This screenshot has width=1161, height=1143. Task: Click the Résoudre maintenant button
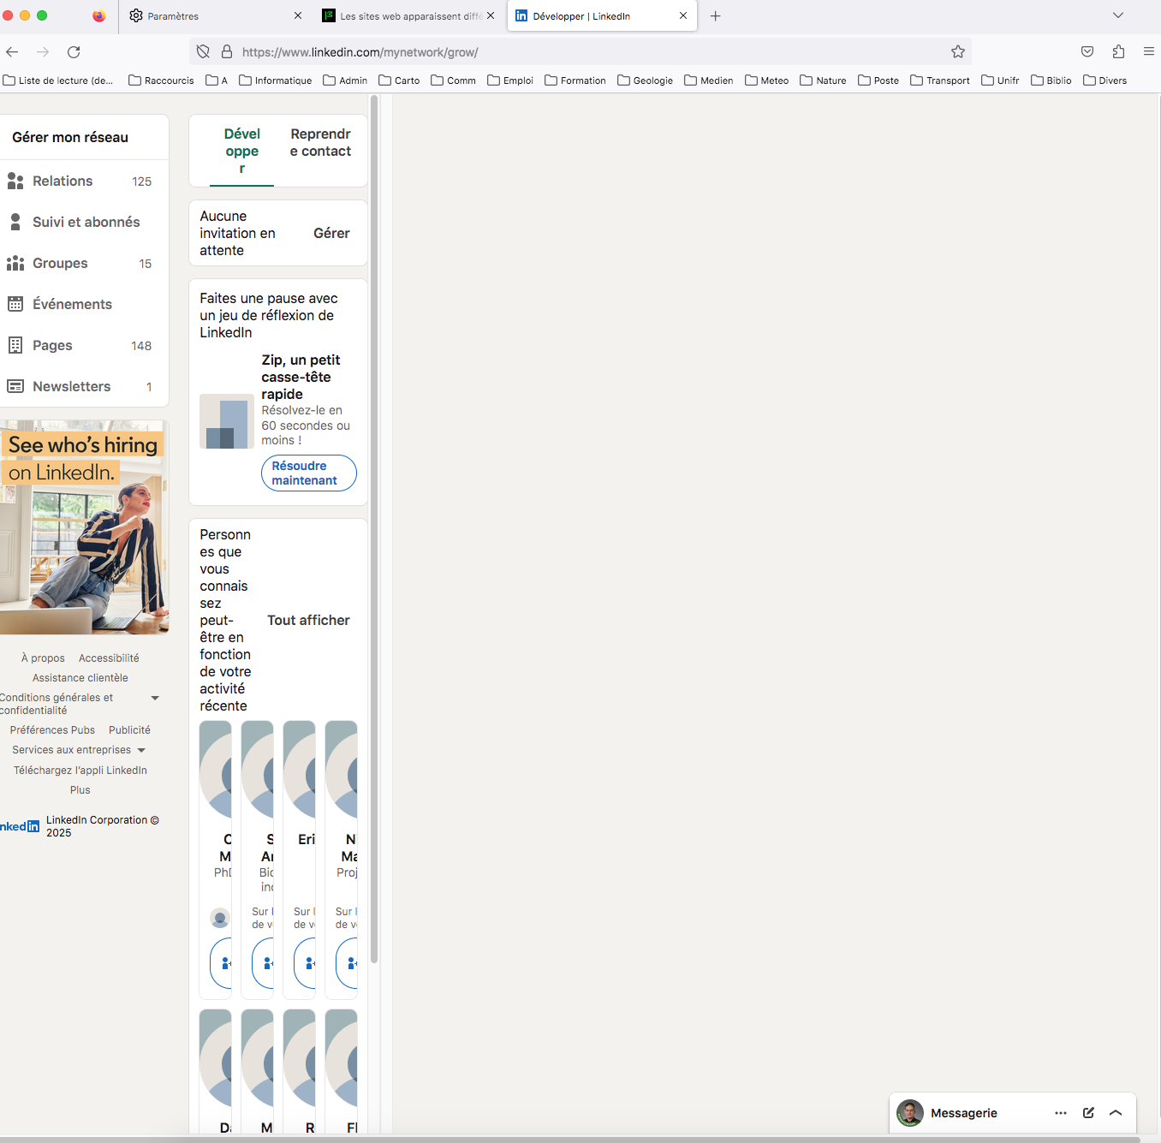(308, 473)
